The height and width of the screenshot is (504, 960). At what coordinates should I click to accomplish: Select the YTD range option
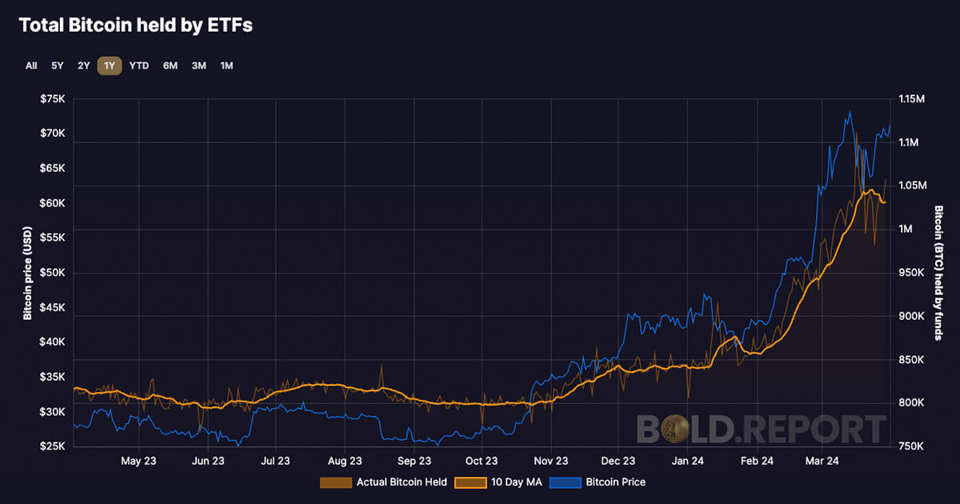[x=139, y=66]
